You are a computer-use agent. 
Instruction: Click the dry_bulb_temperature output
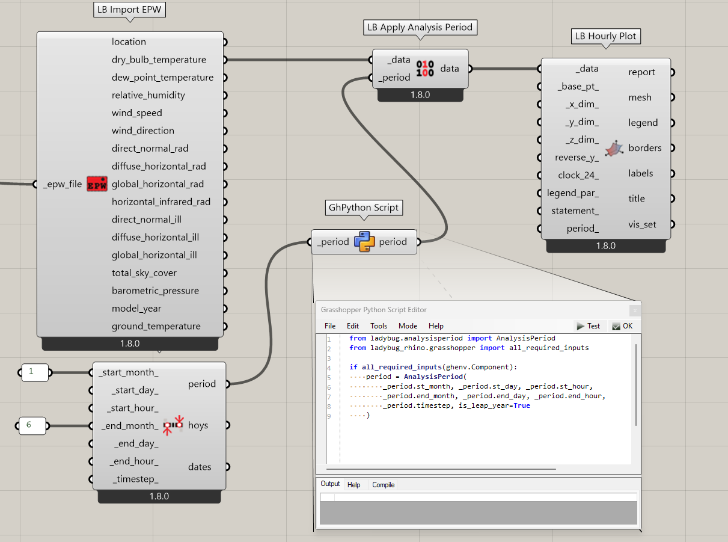coord(159,60)
